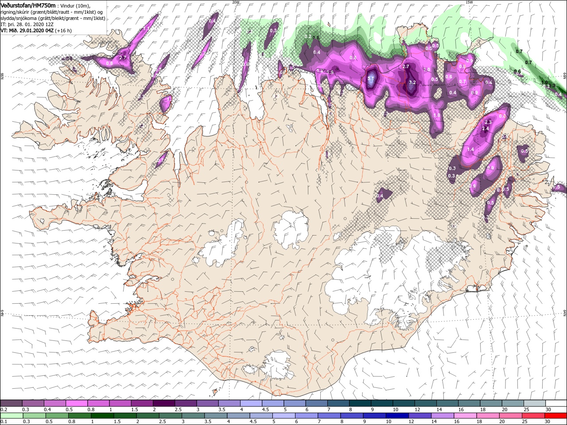
Task: Click the 15W longitude label
Action: tap(469, 2)
